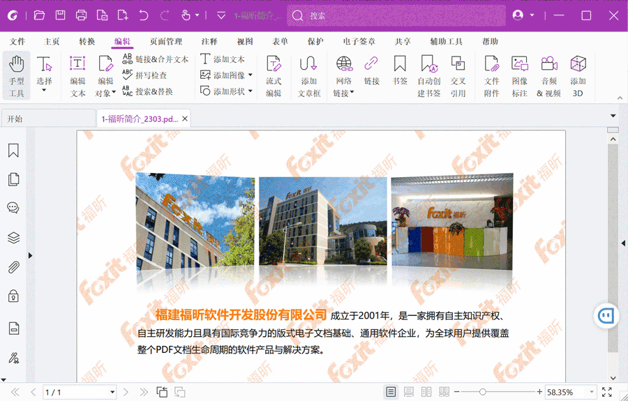Image resolution: width=628 pixels, height=401 pixels.
Task: Open the zoom percentage 58.35% dropdown
Action: (x=592, y=392)
